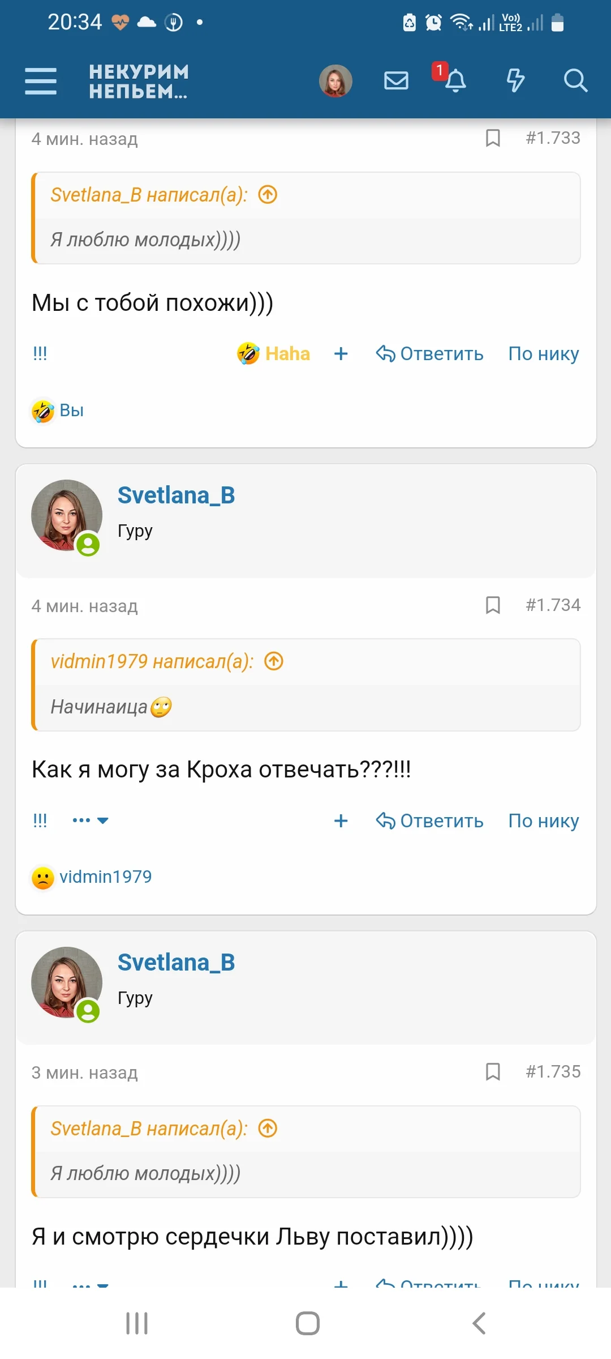This screenshot has width=611, height=1359.
Task: Open vidmin1979 reaction user link
Action: [105, 877]
